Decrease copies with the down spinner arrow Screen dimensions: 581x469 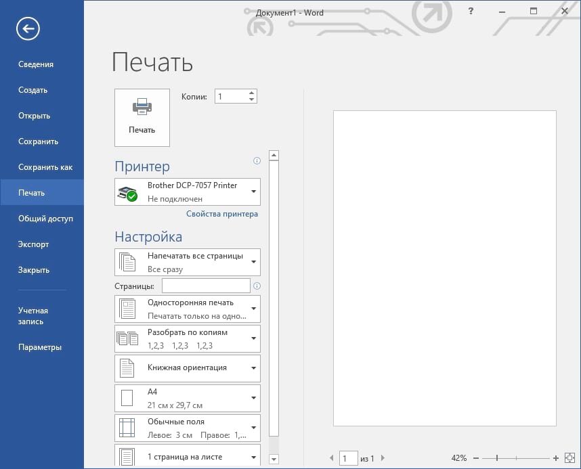pos(252,99)
